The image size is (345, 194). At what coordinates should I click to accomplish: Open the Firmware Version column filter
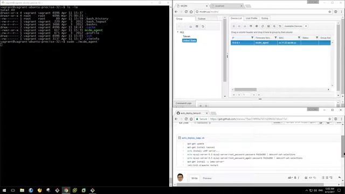tap(275, 38)
